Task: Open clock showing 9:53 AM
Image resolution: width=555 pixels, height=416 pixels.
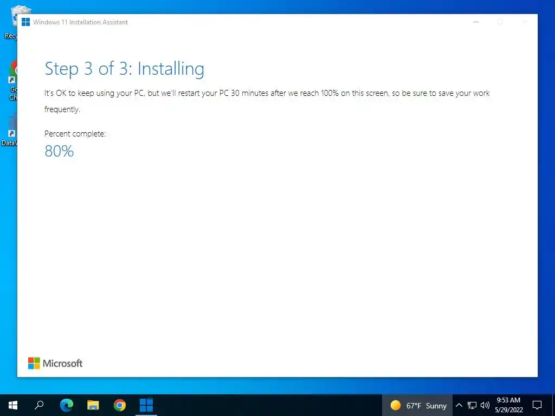Action: point(508,400)
